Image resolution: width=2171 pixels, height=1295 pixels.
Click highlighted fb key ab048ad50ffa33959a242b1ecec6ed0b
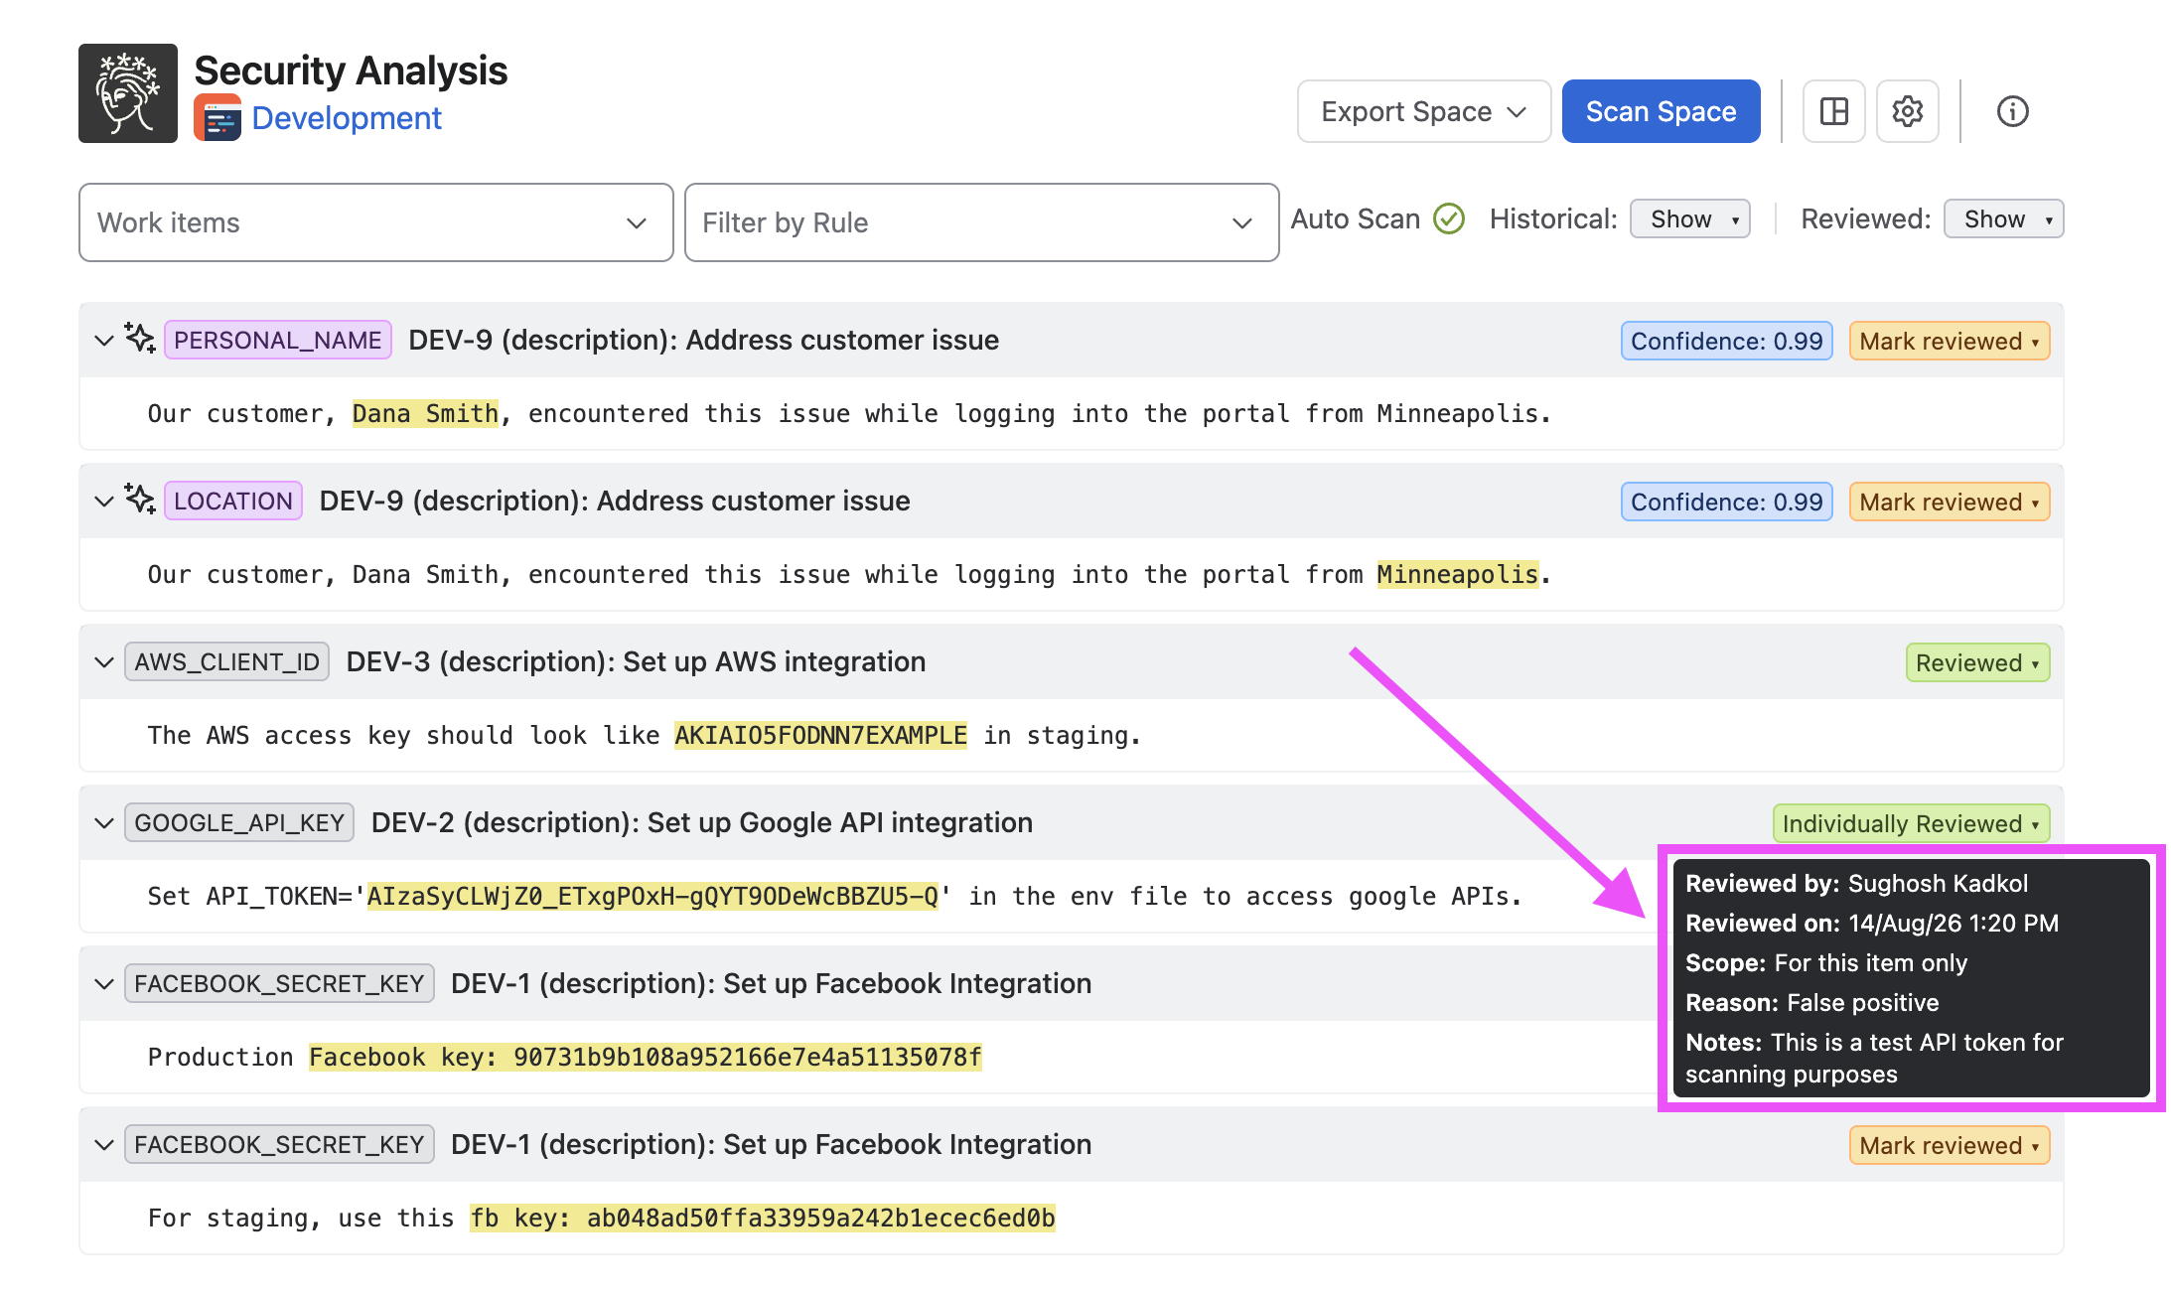[x=763, y=1219]
